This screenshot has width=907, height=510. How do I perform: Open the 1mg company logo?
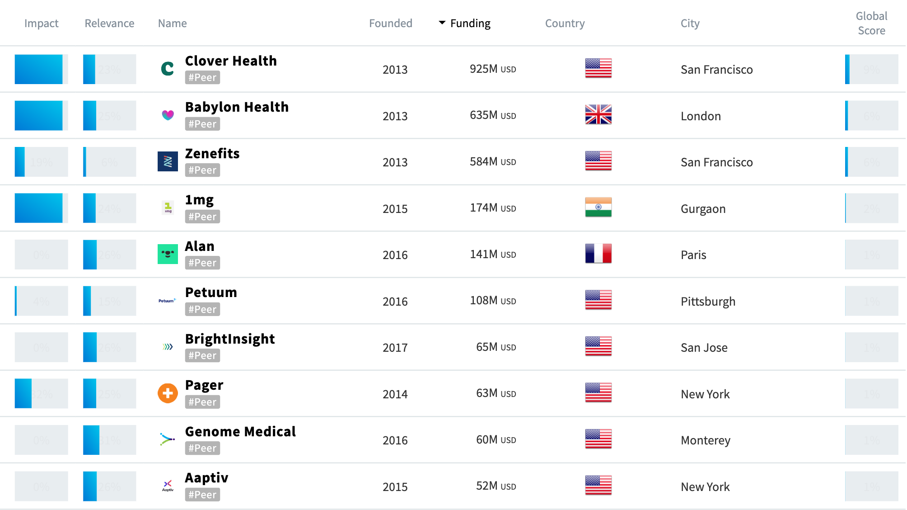167,208
